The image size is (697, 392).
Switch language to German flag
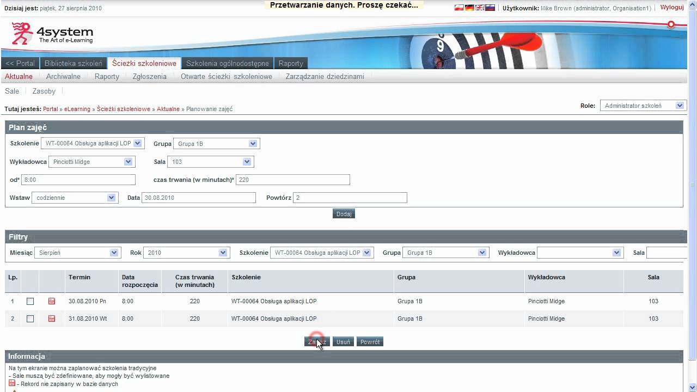[x=469, y=8]
